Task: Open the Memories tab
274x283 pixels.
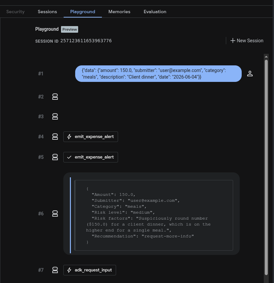Action: (x=119, y=12)
